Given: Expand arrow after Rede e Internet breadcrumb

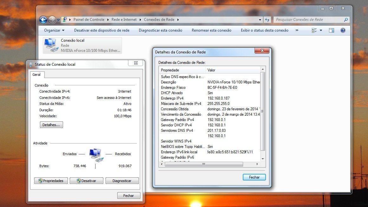Looking at the screenshot, I should click(x=140, y=20).
